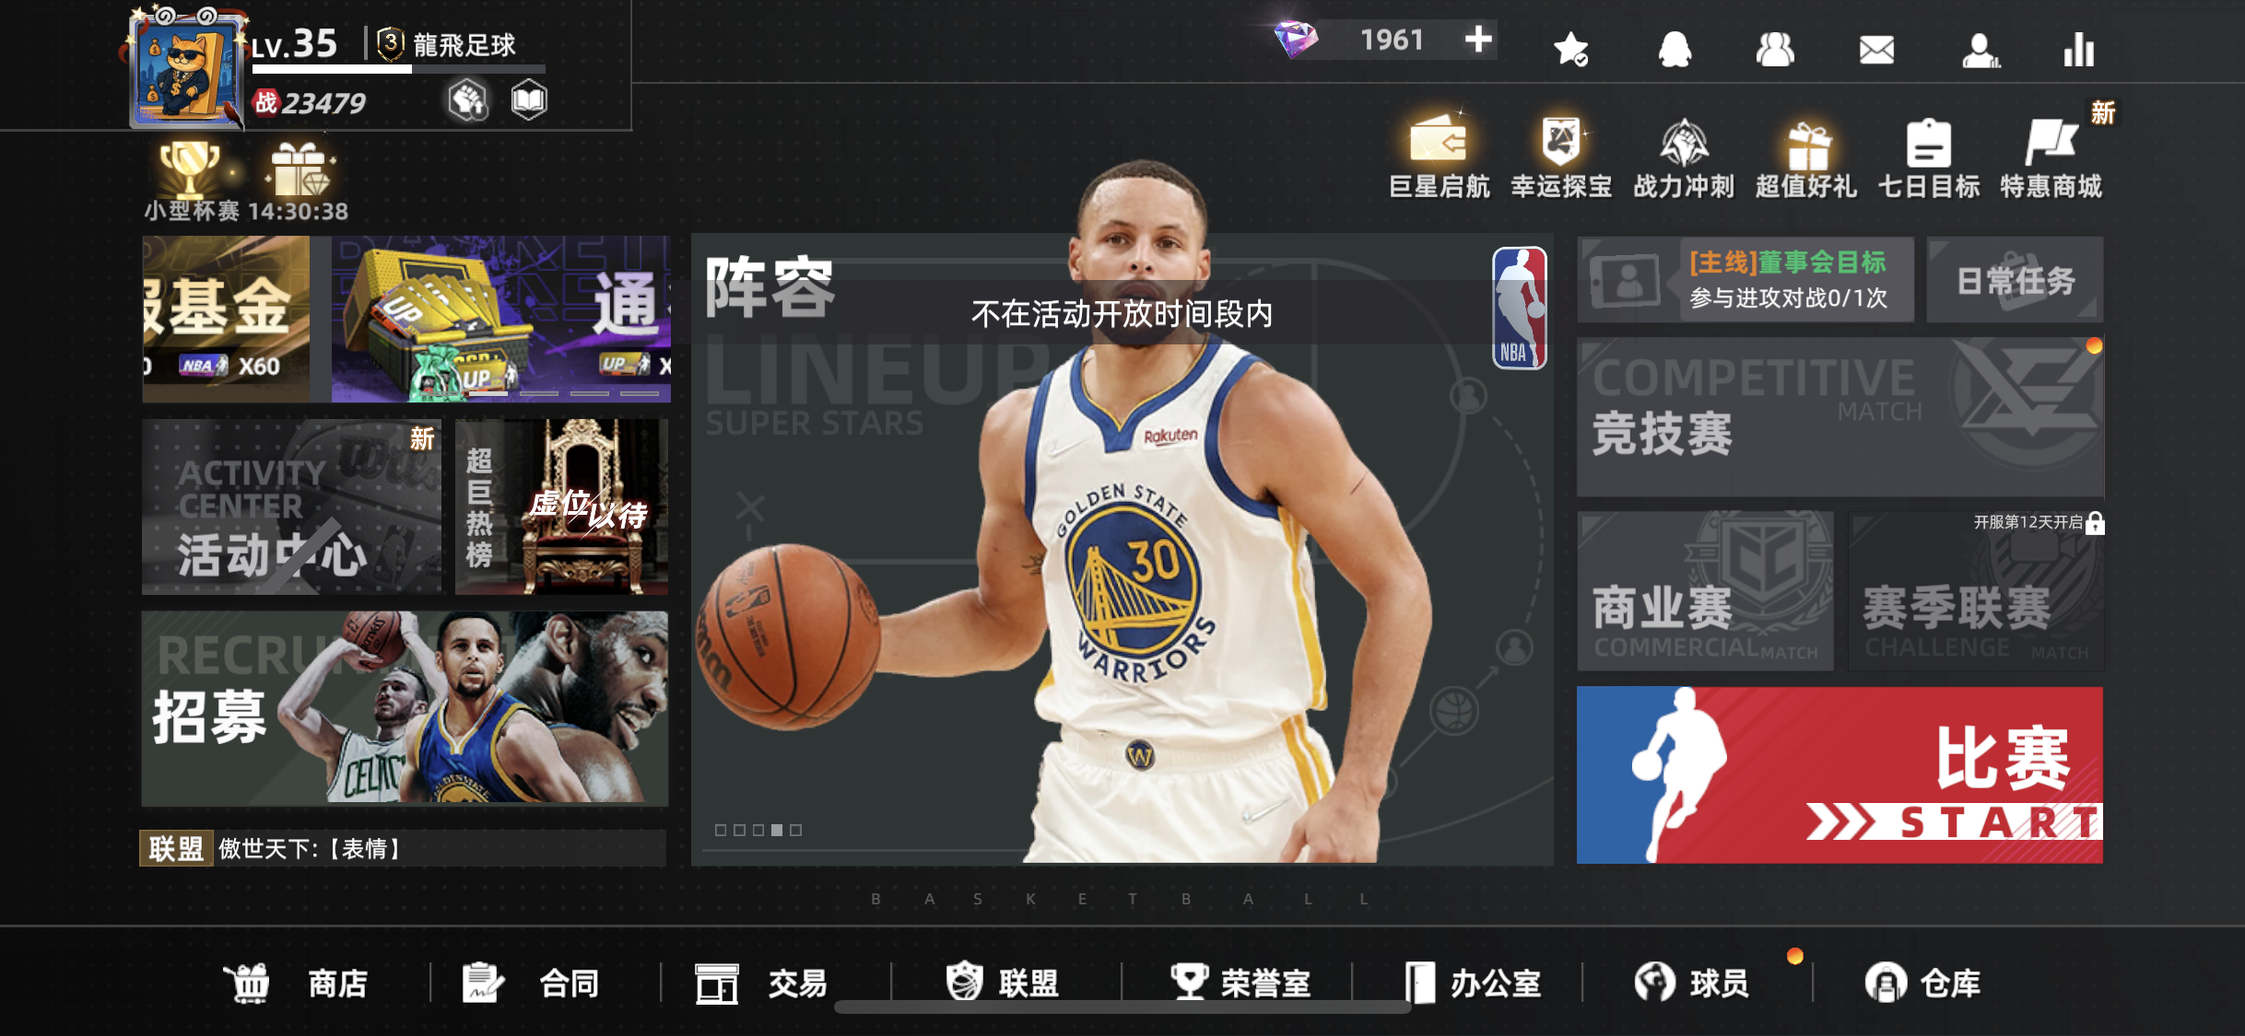Select the fourth carousel page dot
This screenshot has height=1036, width=2245.
[777, 830]
